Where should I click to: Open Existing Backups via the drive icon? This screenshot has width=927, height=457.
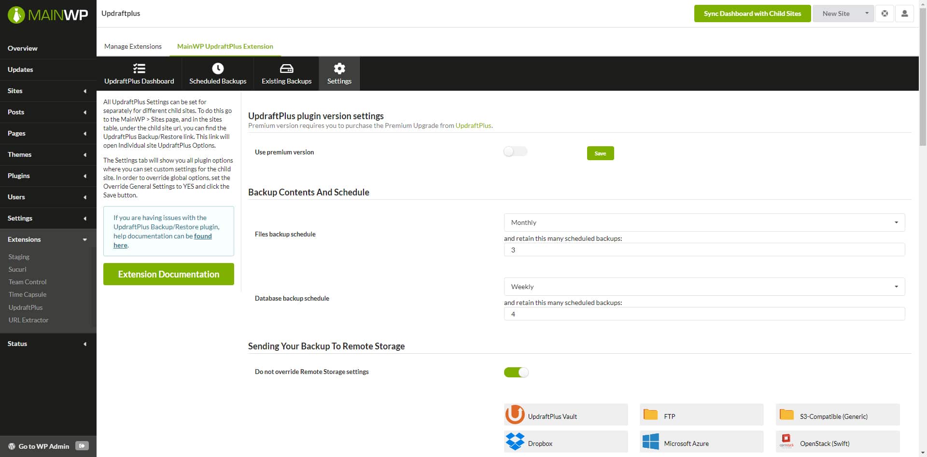(x=286, y=69)
